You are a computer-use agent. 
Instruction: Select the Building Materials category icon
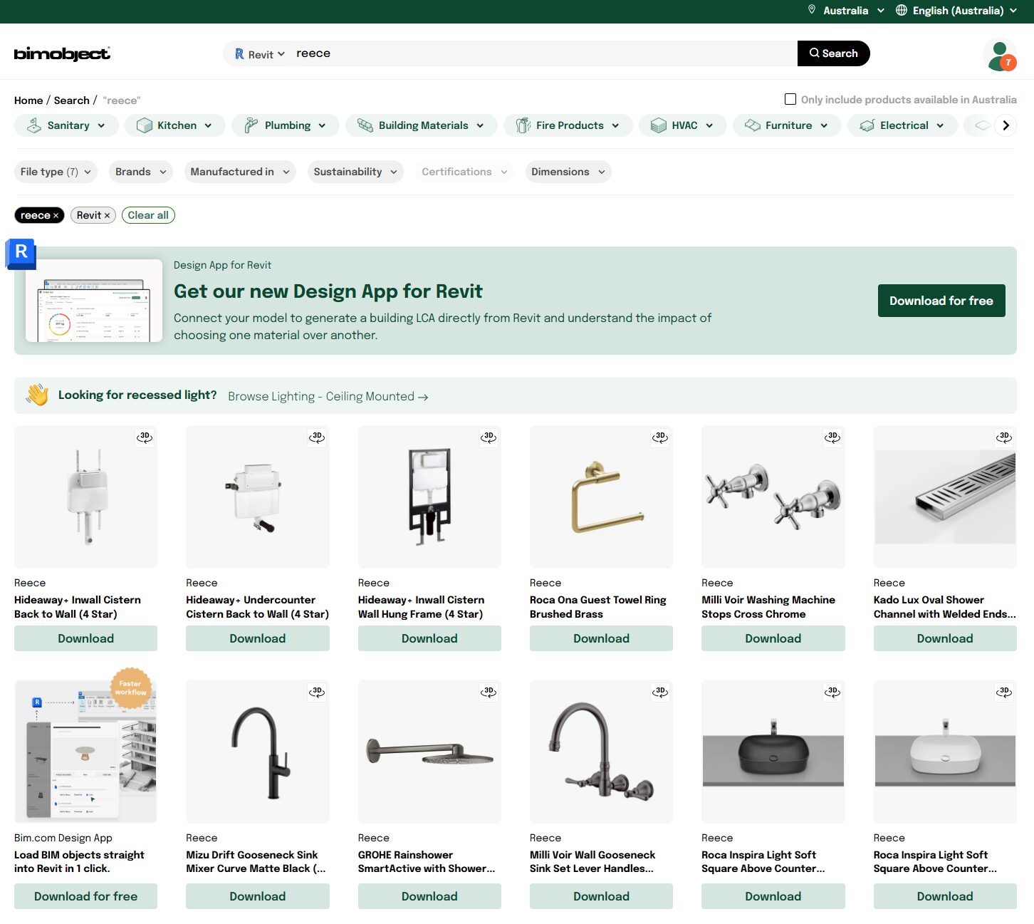[x=365, y=125]
